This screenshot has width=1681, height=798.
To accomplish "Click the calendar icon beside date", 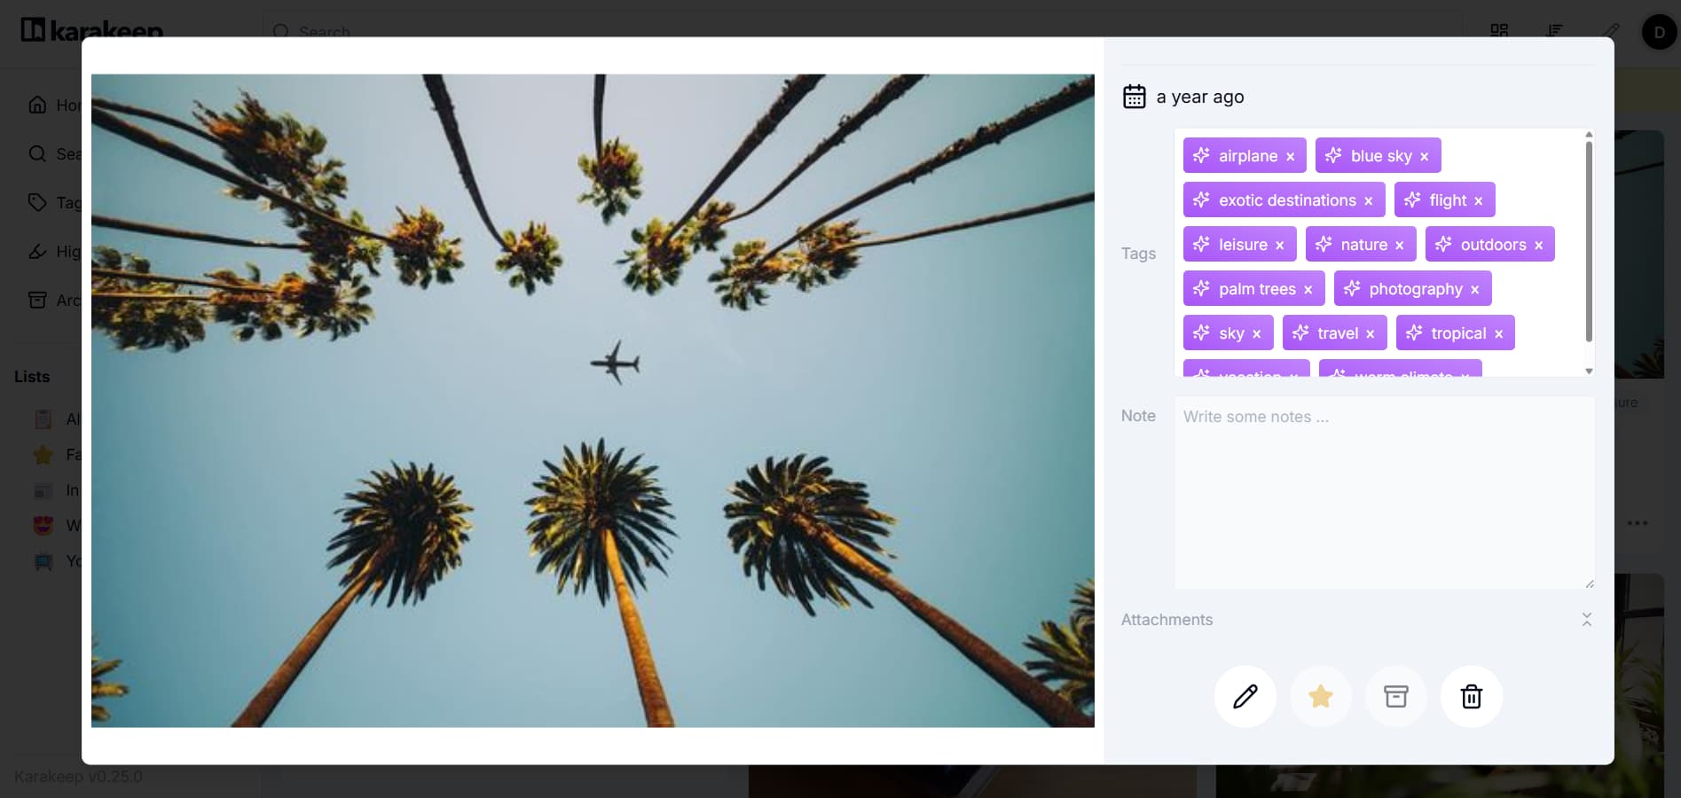I will click(x=1135, y=97).
